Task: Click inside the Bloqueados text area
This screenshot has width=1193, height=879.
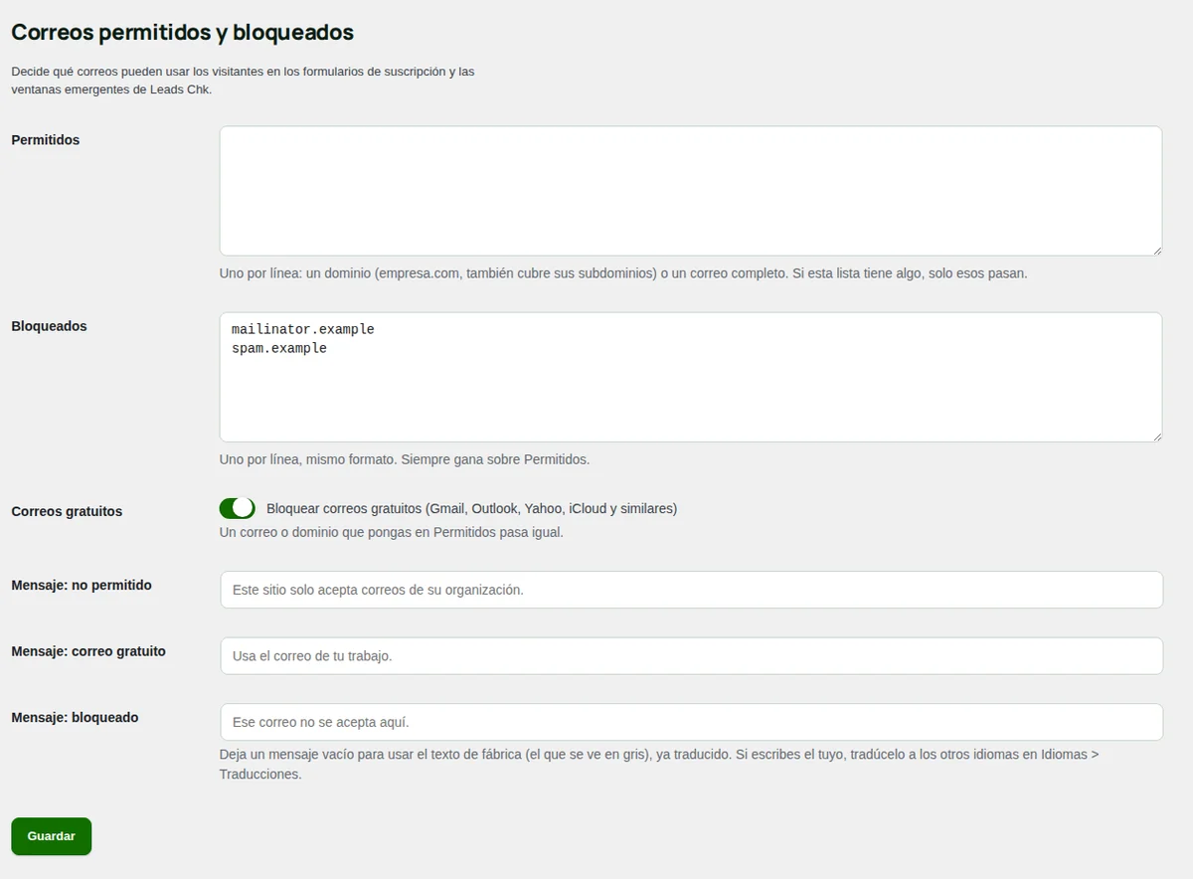Action: [691, 378]
